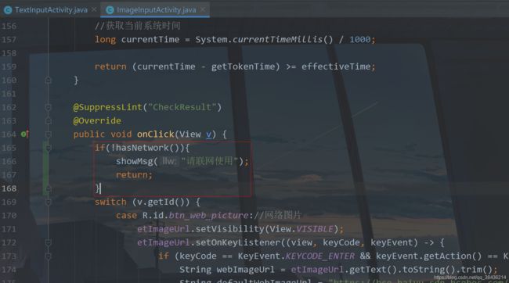509x283 pixels.
Task: Click the btn_web_picture identifier
Action: click(x=208, y=216)
